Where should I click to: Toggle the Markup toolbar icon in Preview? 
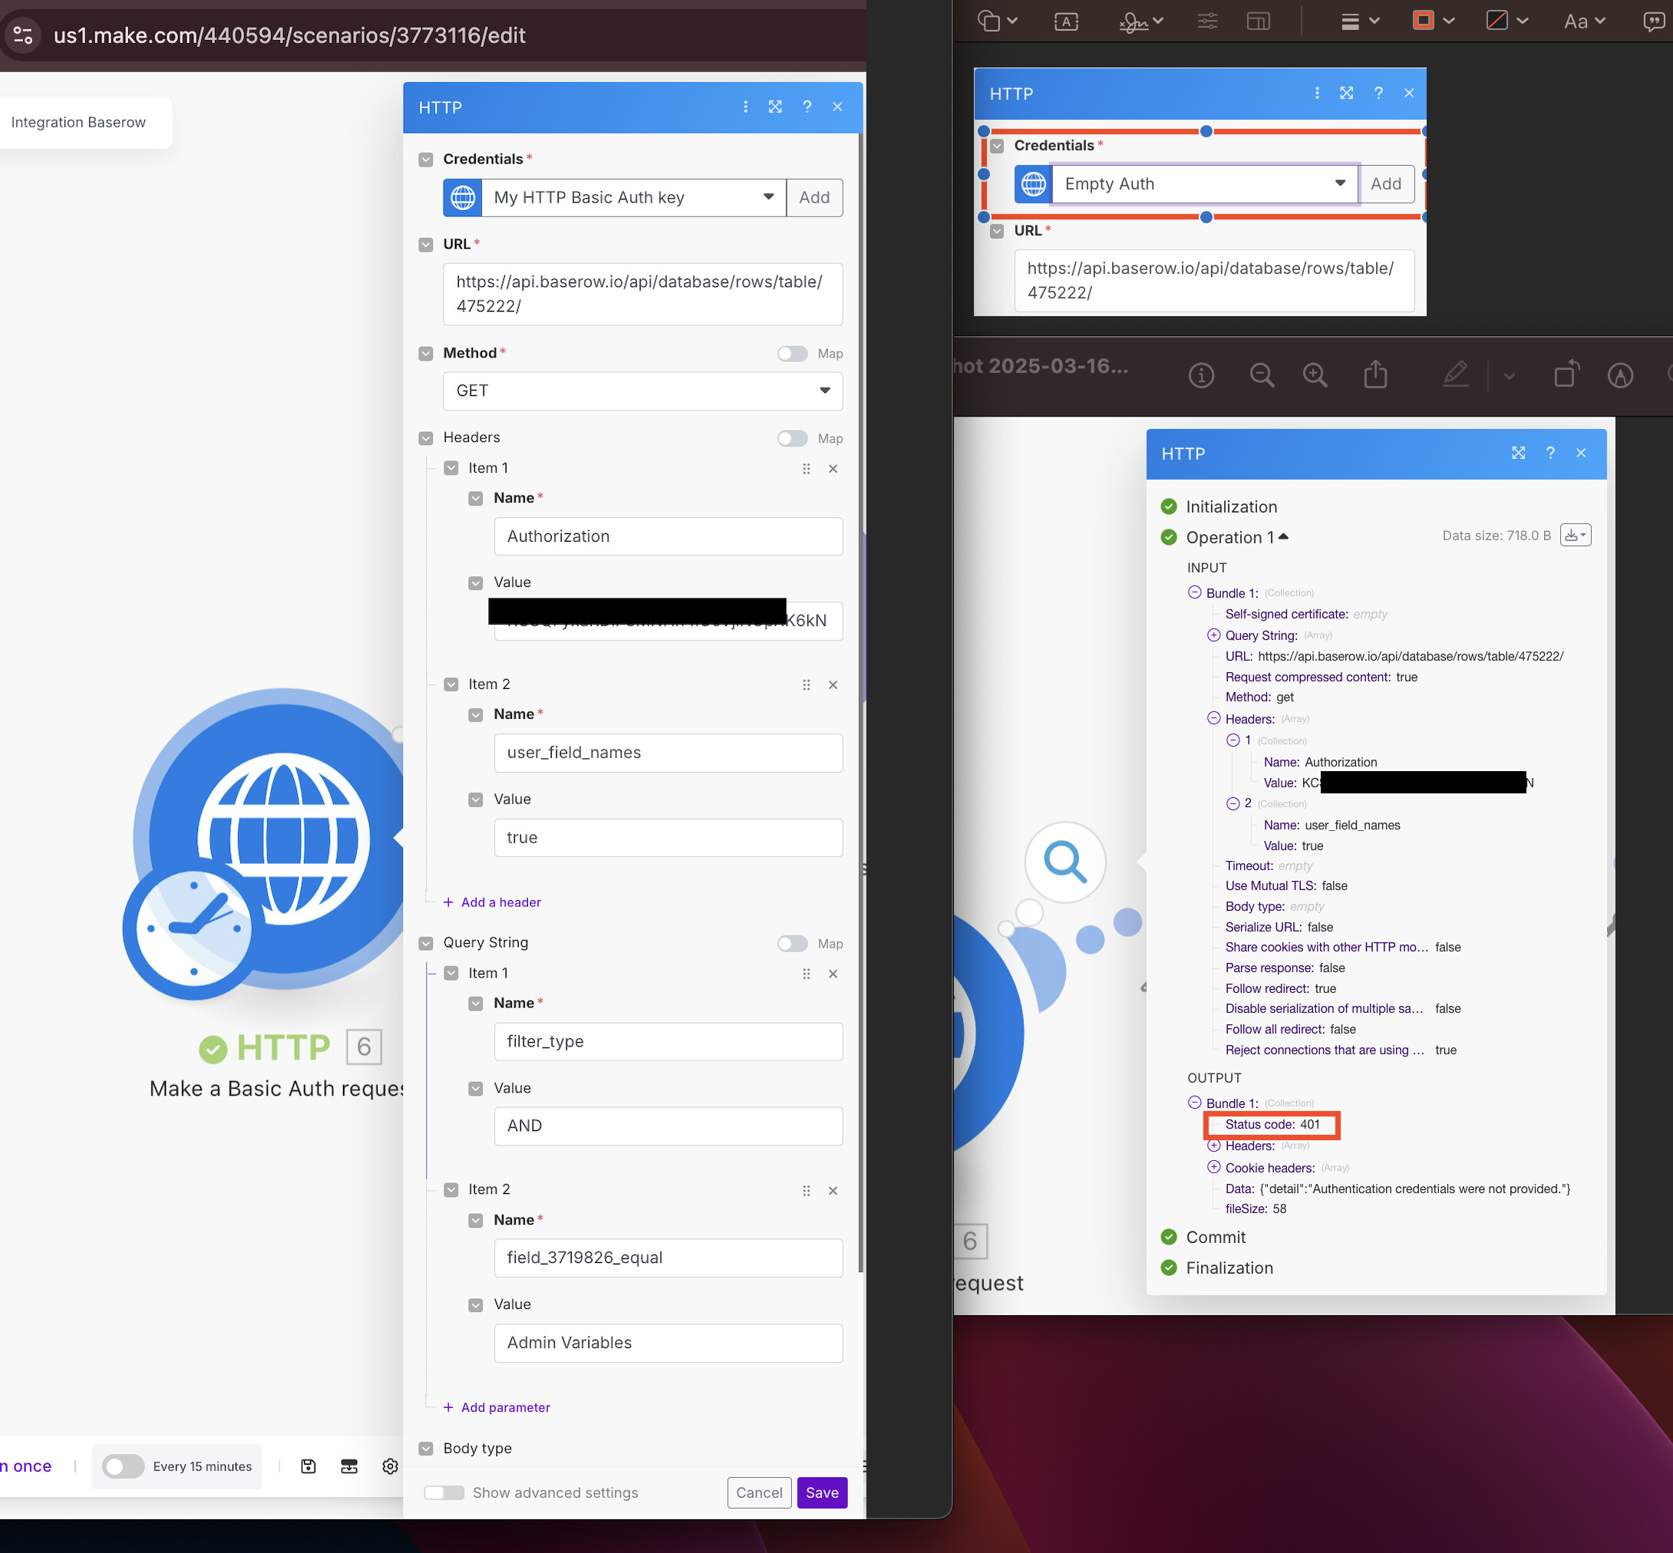click(1620, 374)
